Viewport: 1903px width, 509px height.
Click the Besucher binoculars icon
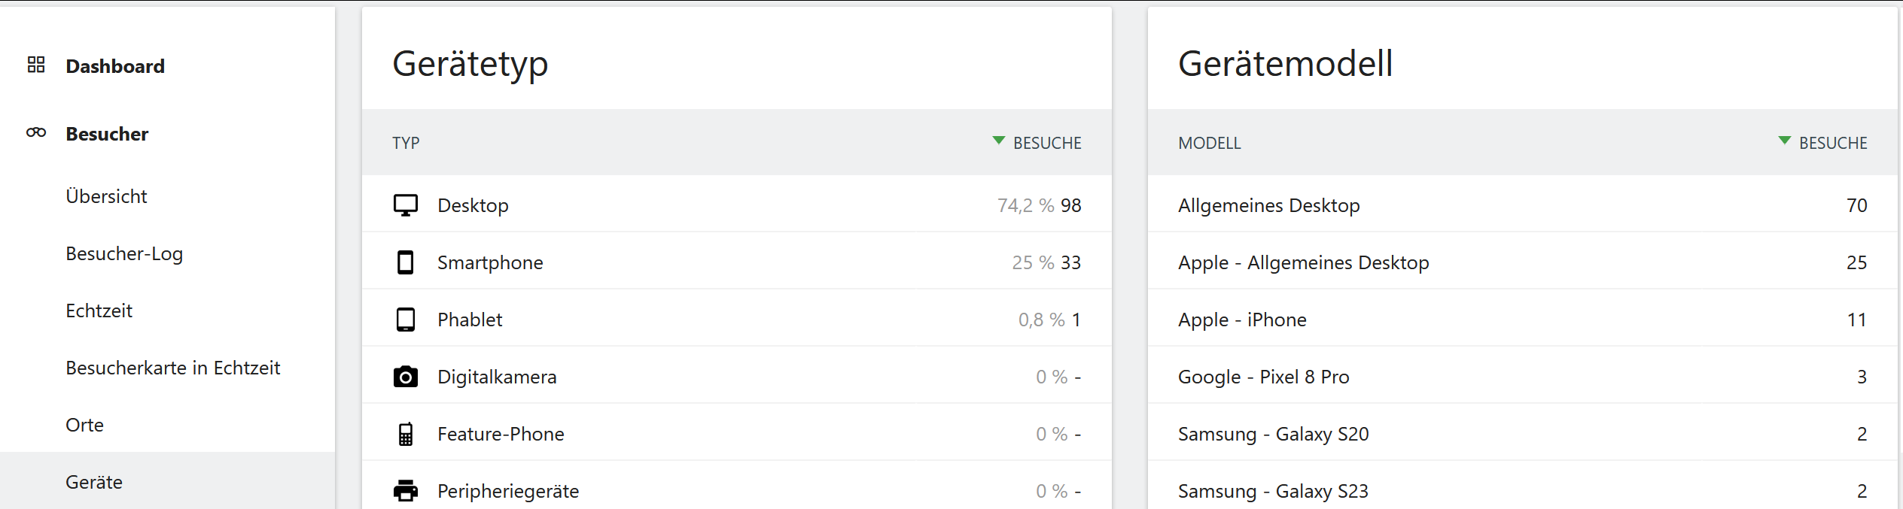click(36, 133)
